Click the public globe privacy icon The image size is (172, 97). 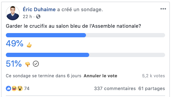[38, 17]
